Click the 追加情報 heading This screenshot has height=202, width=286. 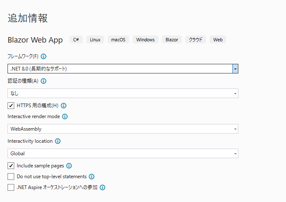coord(28,18)
